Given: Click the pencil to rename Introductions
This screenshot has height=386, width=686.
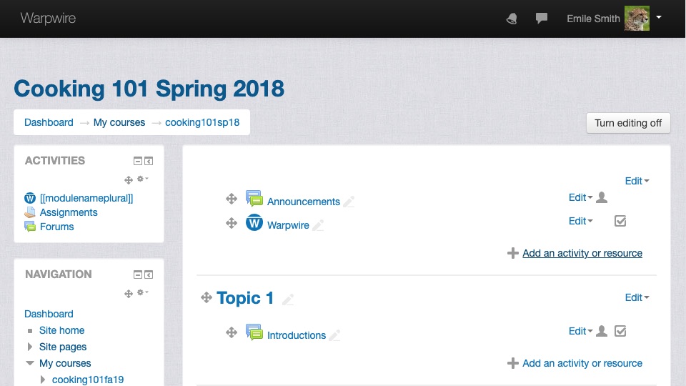Looking at the screenshot, I should click(x=334, y=335).
